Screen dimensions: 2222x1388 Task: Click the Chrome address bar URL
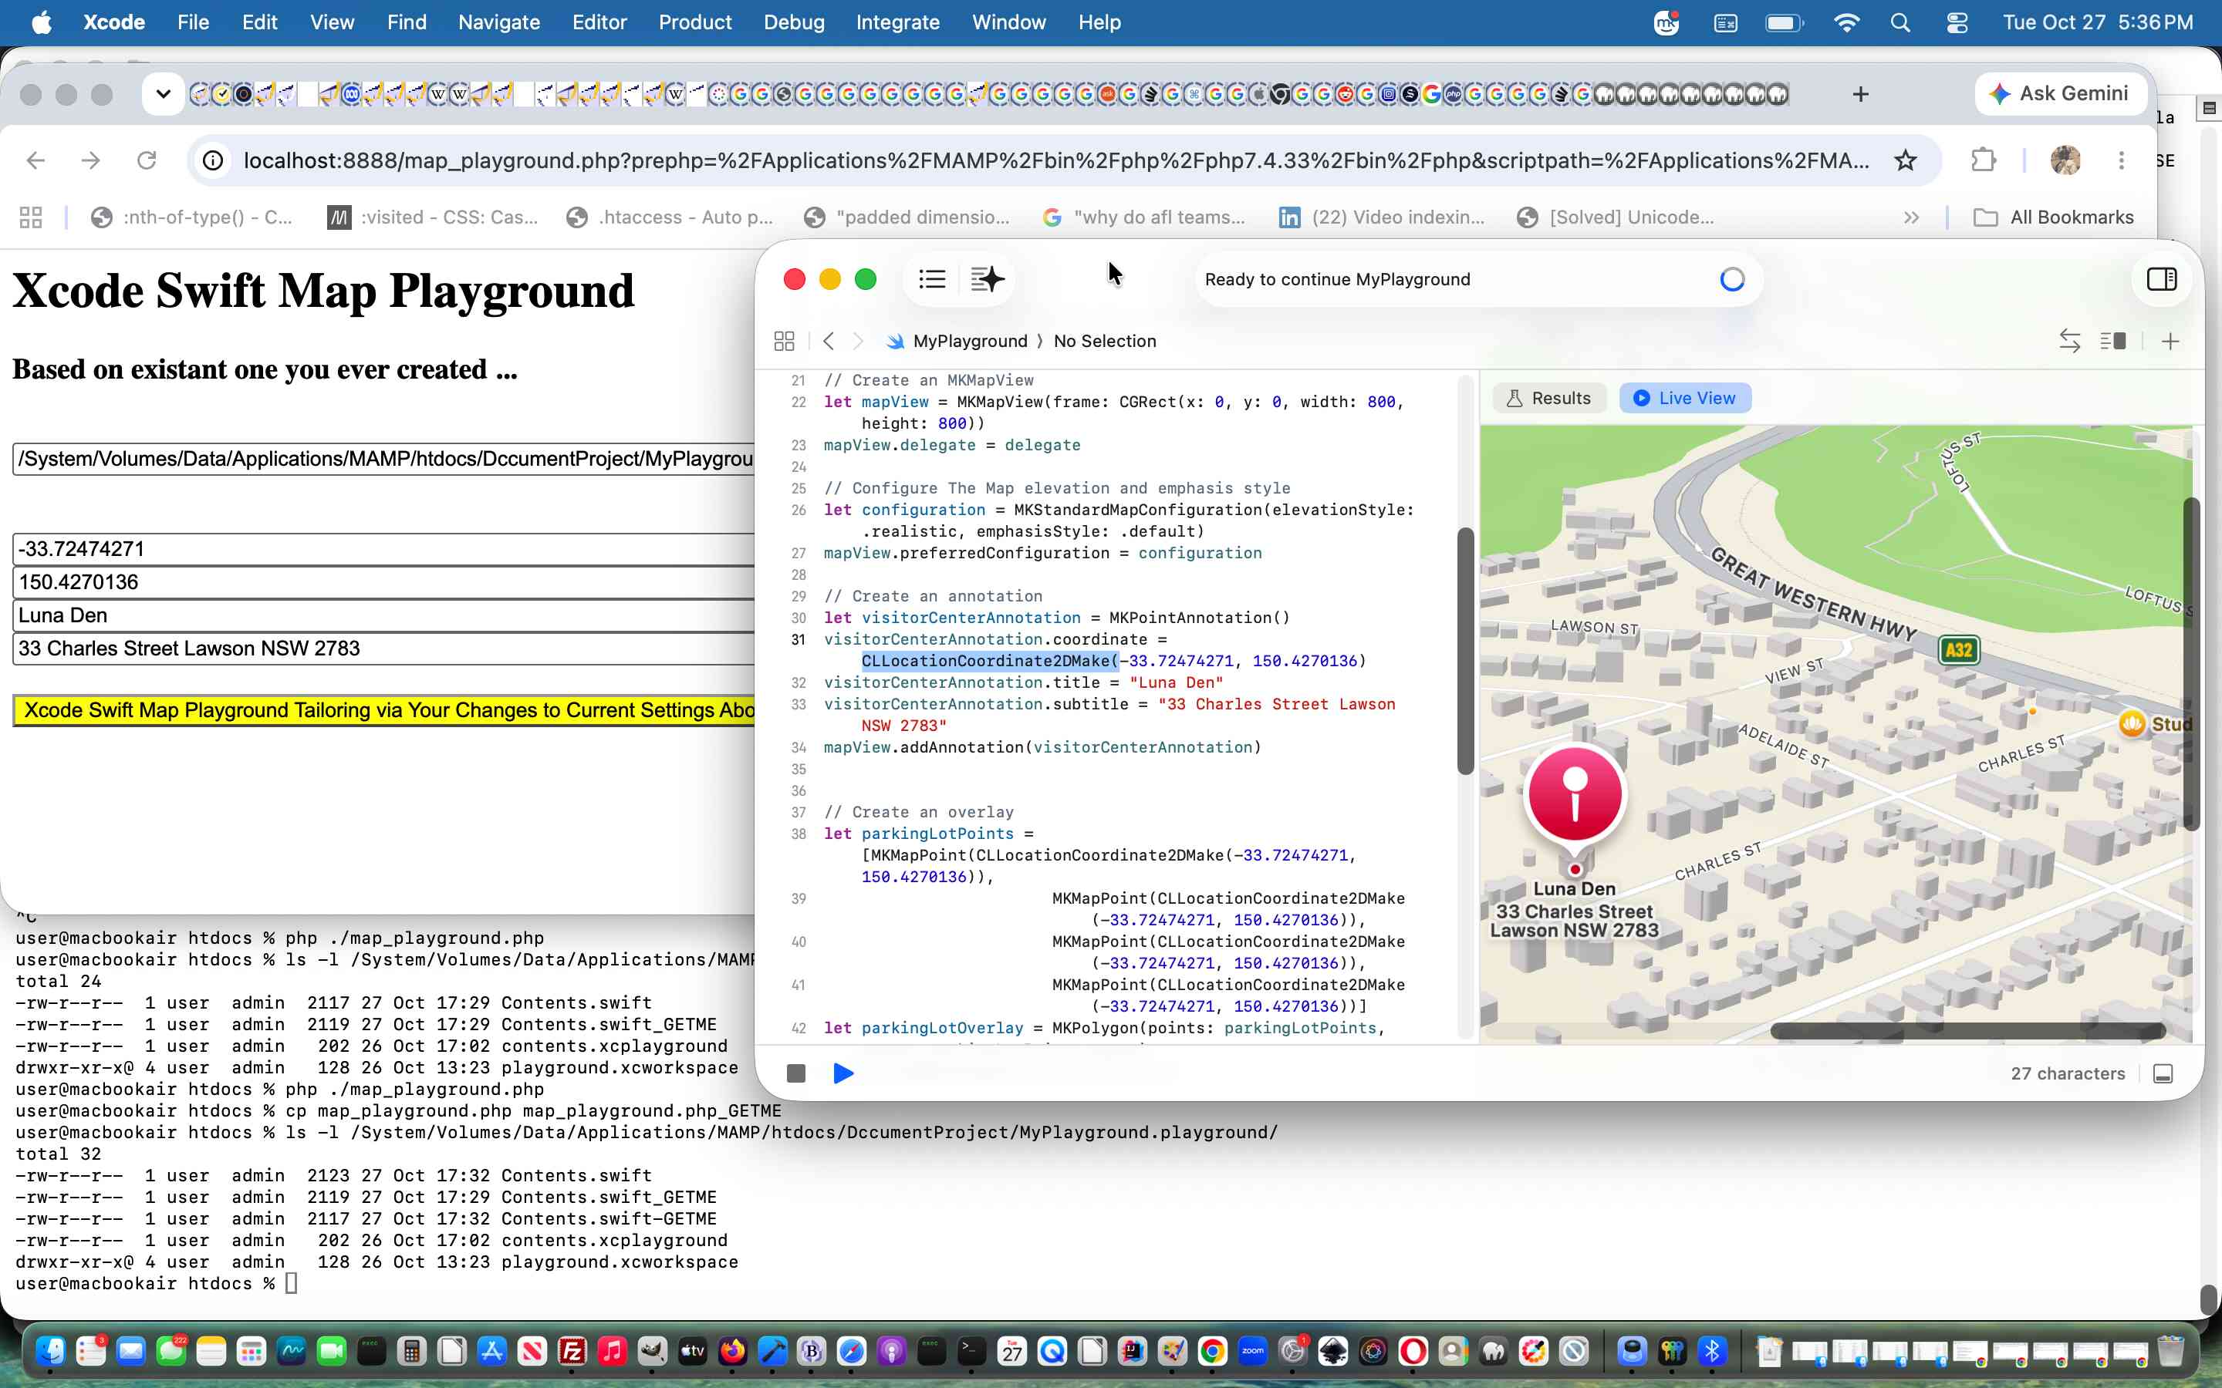point(1056,160)
